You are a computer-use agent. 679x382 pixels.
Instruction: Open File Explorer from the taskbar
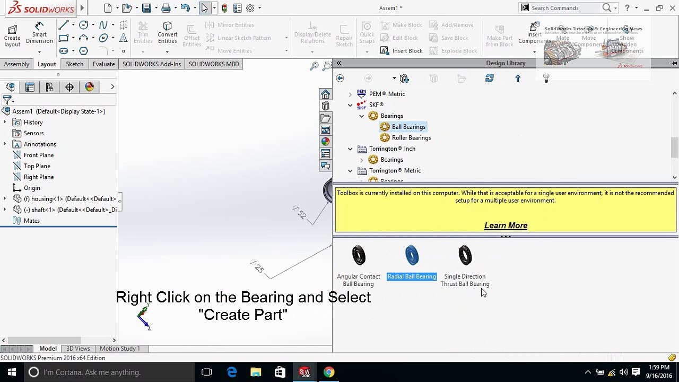[x=256, y=372]
